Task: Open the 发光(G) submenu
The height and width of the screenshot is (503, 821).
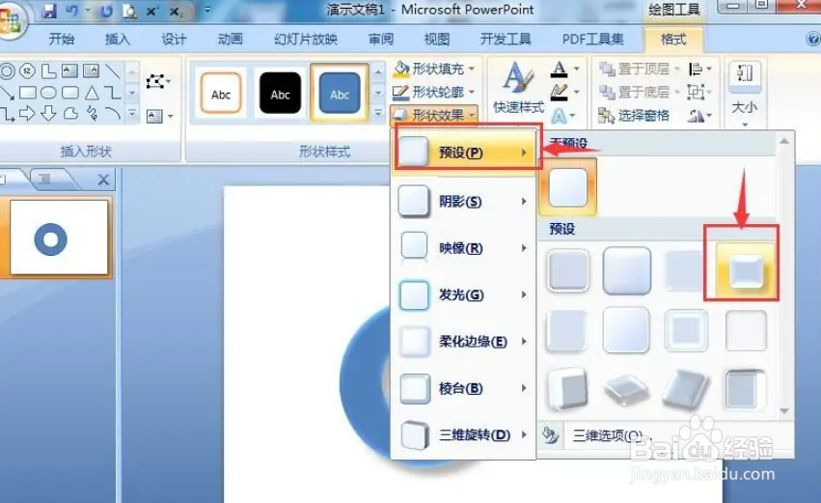Action: pyautogui.click(x=463, y=294)
